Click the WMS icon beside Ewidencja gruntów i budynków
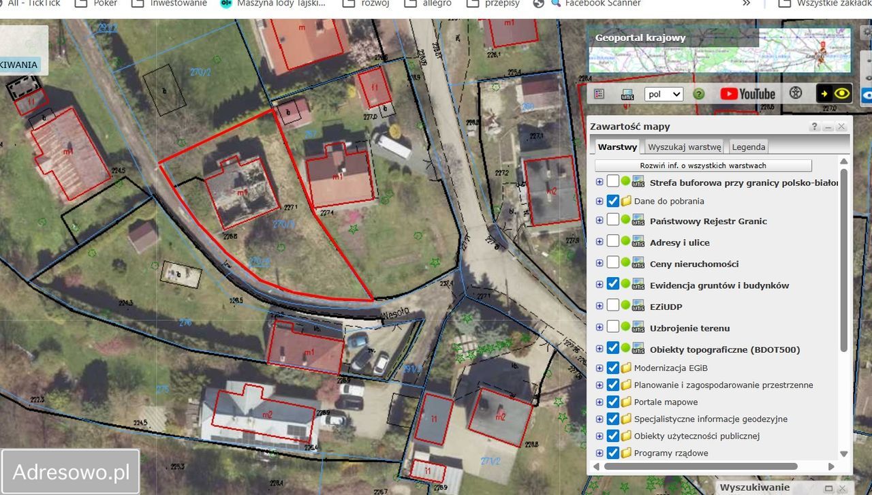 tap(638, 284)
